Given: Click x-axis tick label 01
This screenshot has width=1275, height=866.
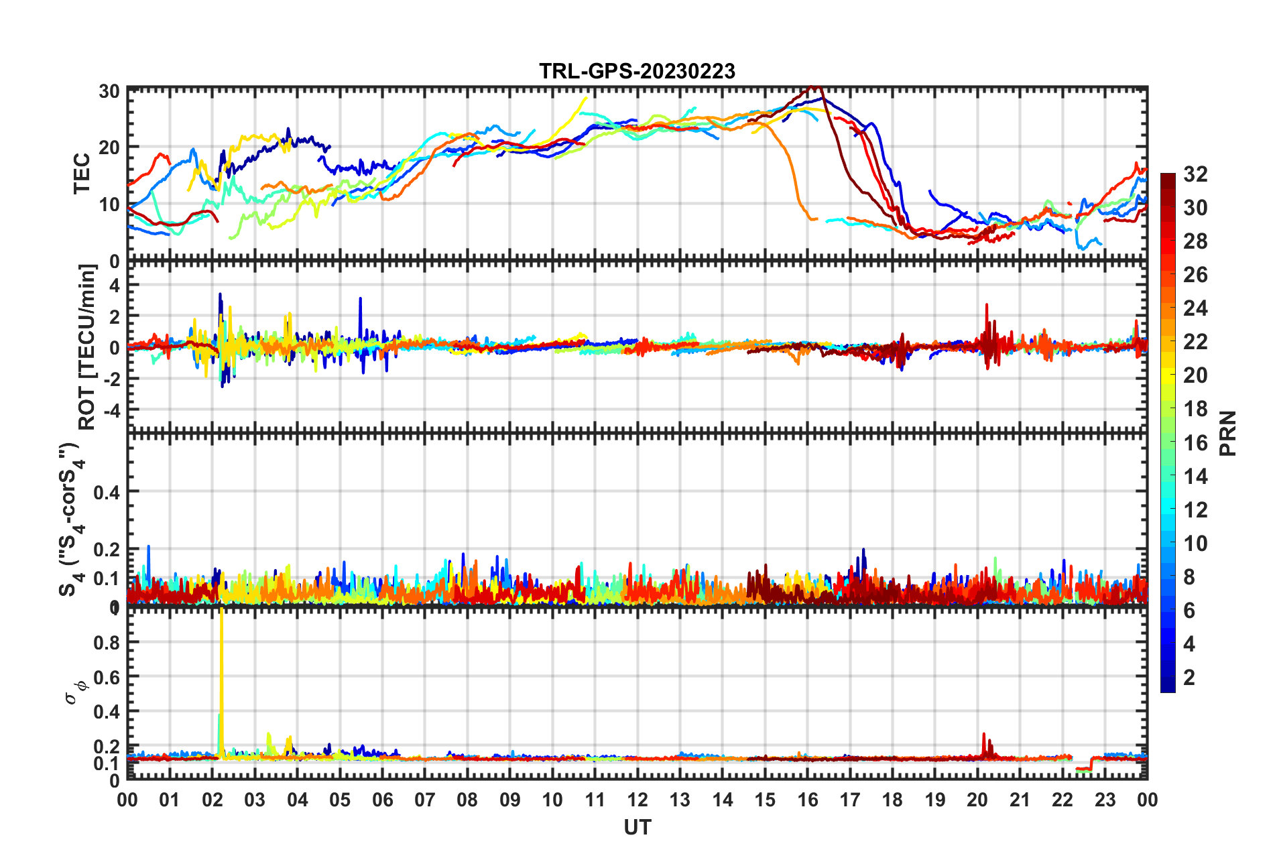Looking at the screenshot, I should pos(170,800).
